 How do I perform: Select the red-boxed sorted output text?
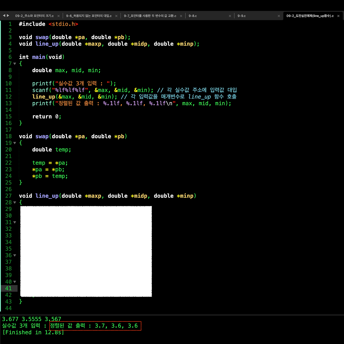(95, 326)
